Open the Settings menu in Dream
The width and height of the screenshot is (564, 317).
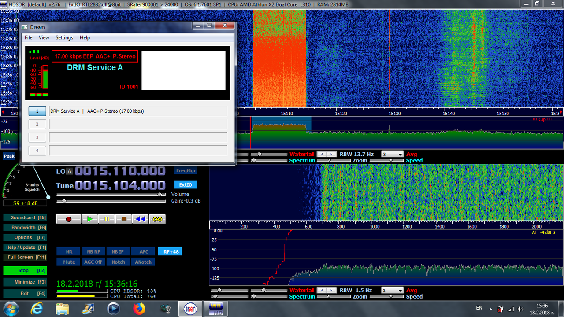[64, 38]
